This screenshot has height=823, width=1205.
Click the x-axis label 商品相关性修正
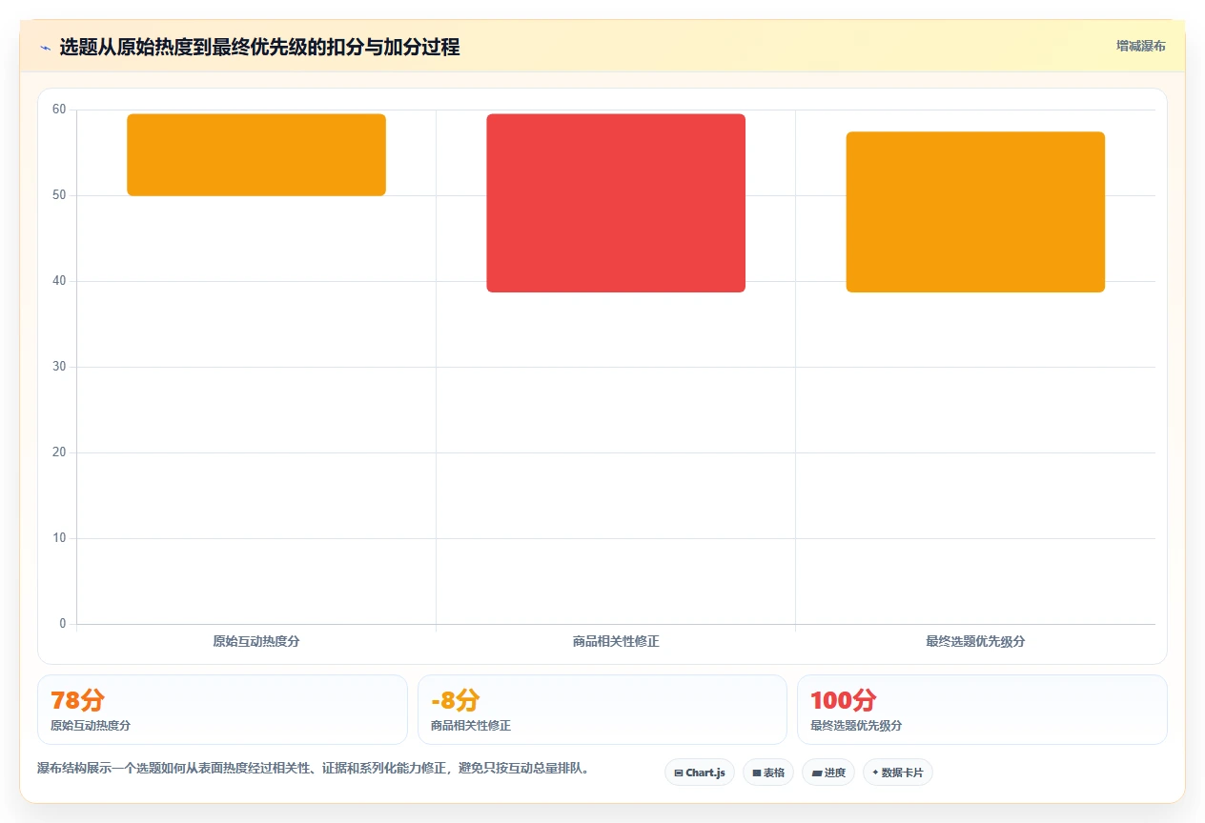pos(616,642)
